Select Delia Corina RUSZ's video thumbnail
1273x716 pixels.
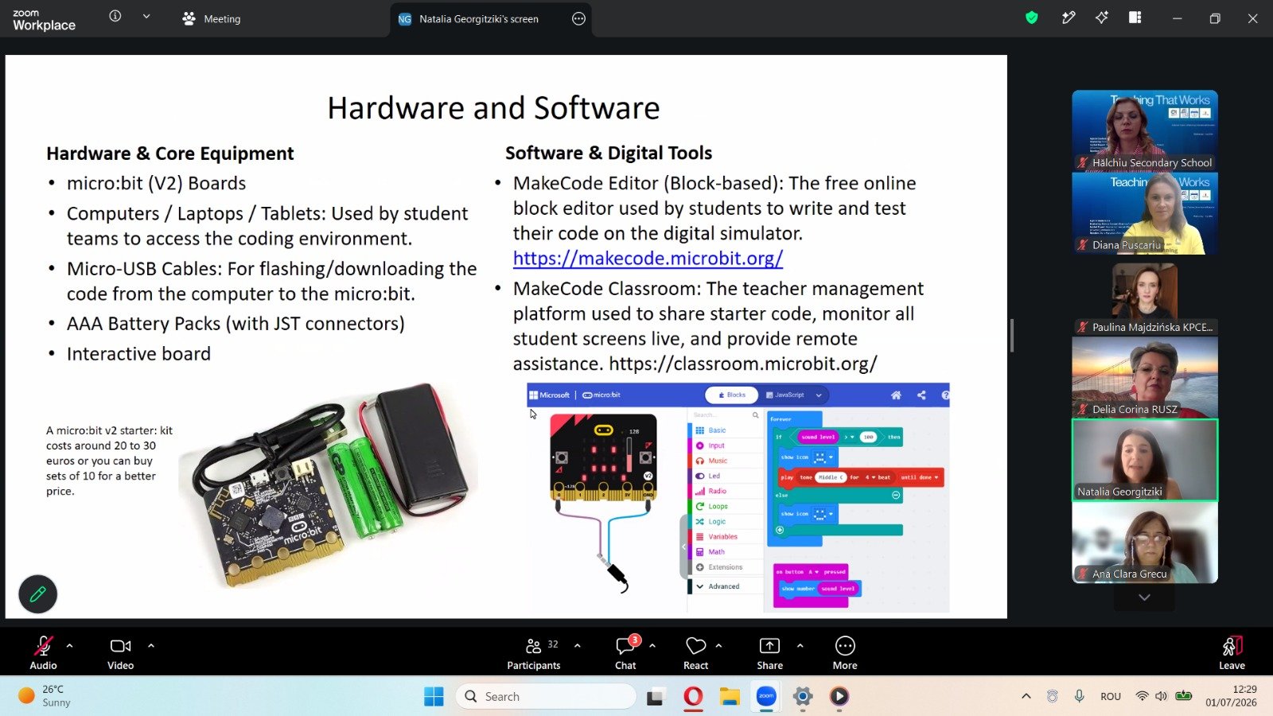click(x=1145, y=377)
